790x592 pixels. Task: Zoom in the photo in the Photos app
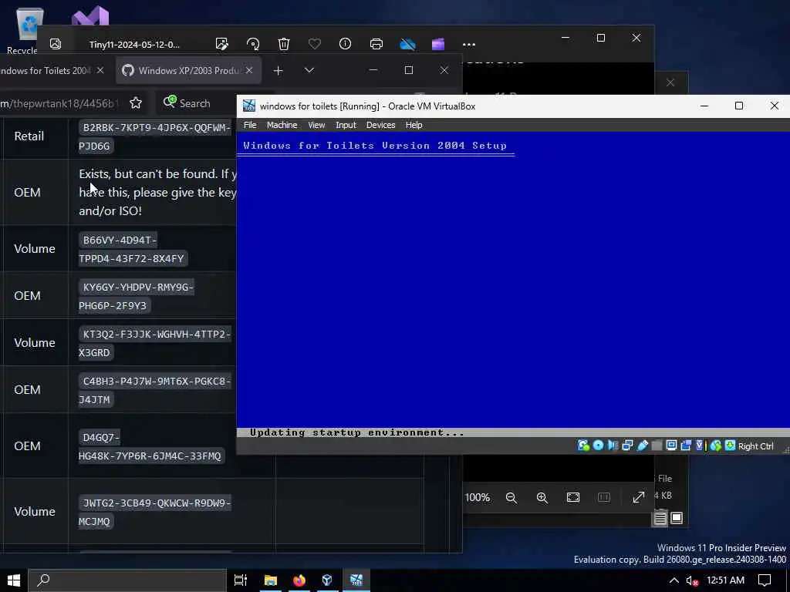coord(542,497)
